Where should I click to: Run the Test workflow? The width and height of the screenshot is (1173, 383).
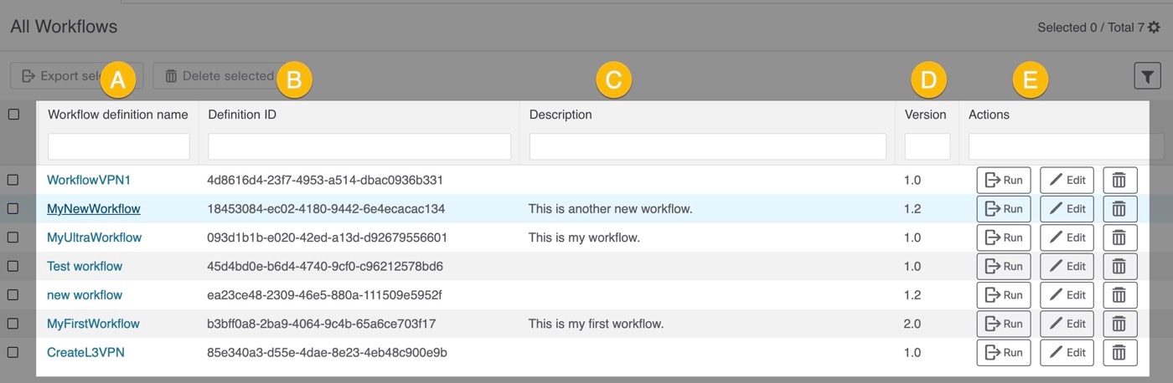pyautogui.click(x=1004, y=266)
